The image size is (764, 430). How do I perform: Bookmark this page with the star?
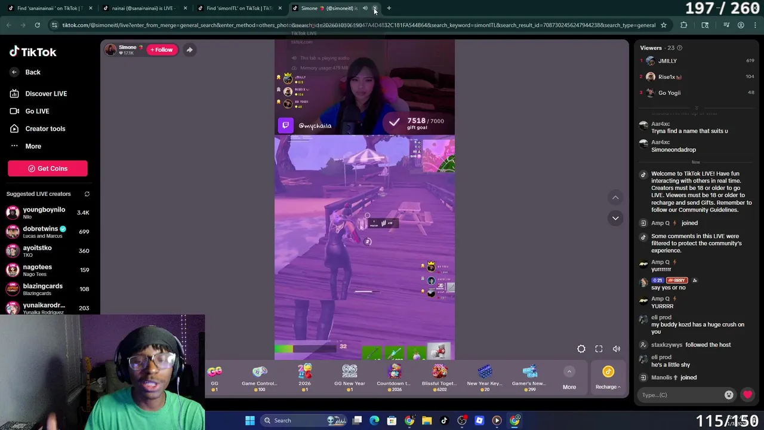[x=663, y=25]
